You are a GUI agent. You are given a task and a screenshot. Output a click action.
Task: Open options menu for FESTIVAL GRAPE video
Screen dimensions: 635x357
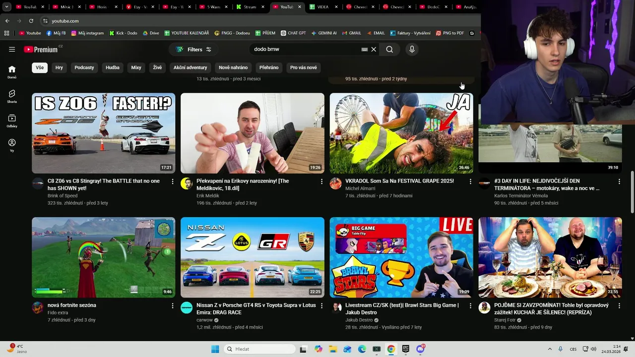click(x=470, y=181)
